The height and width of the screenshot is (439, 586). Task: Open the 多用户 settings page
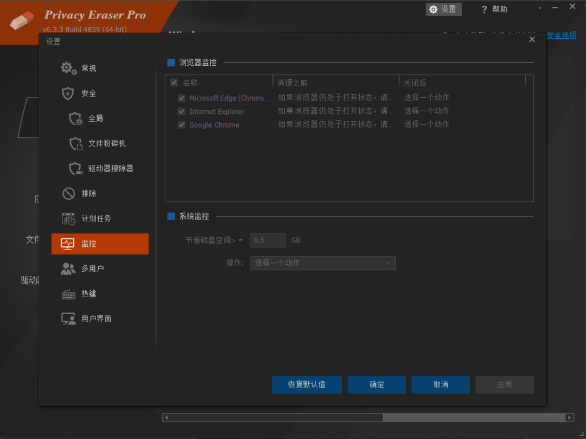[x=100, y=269]
